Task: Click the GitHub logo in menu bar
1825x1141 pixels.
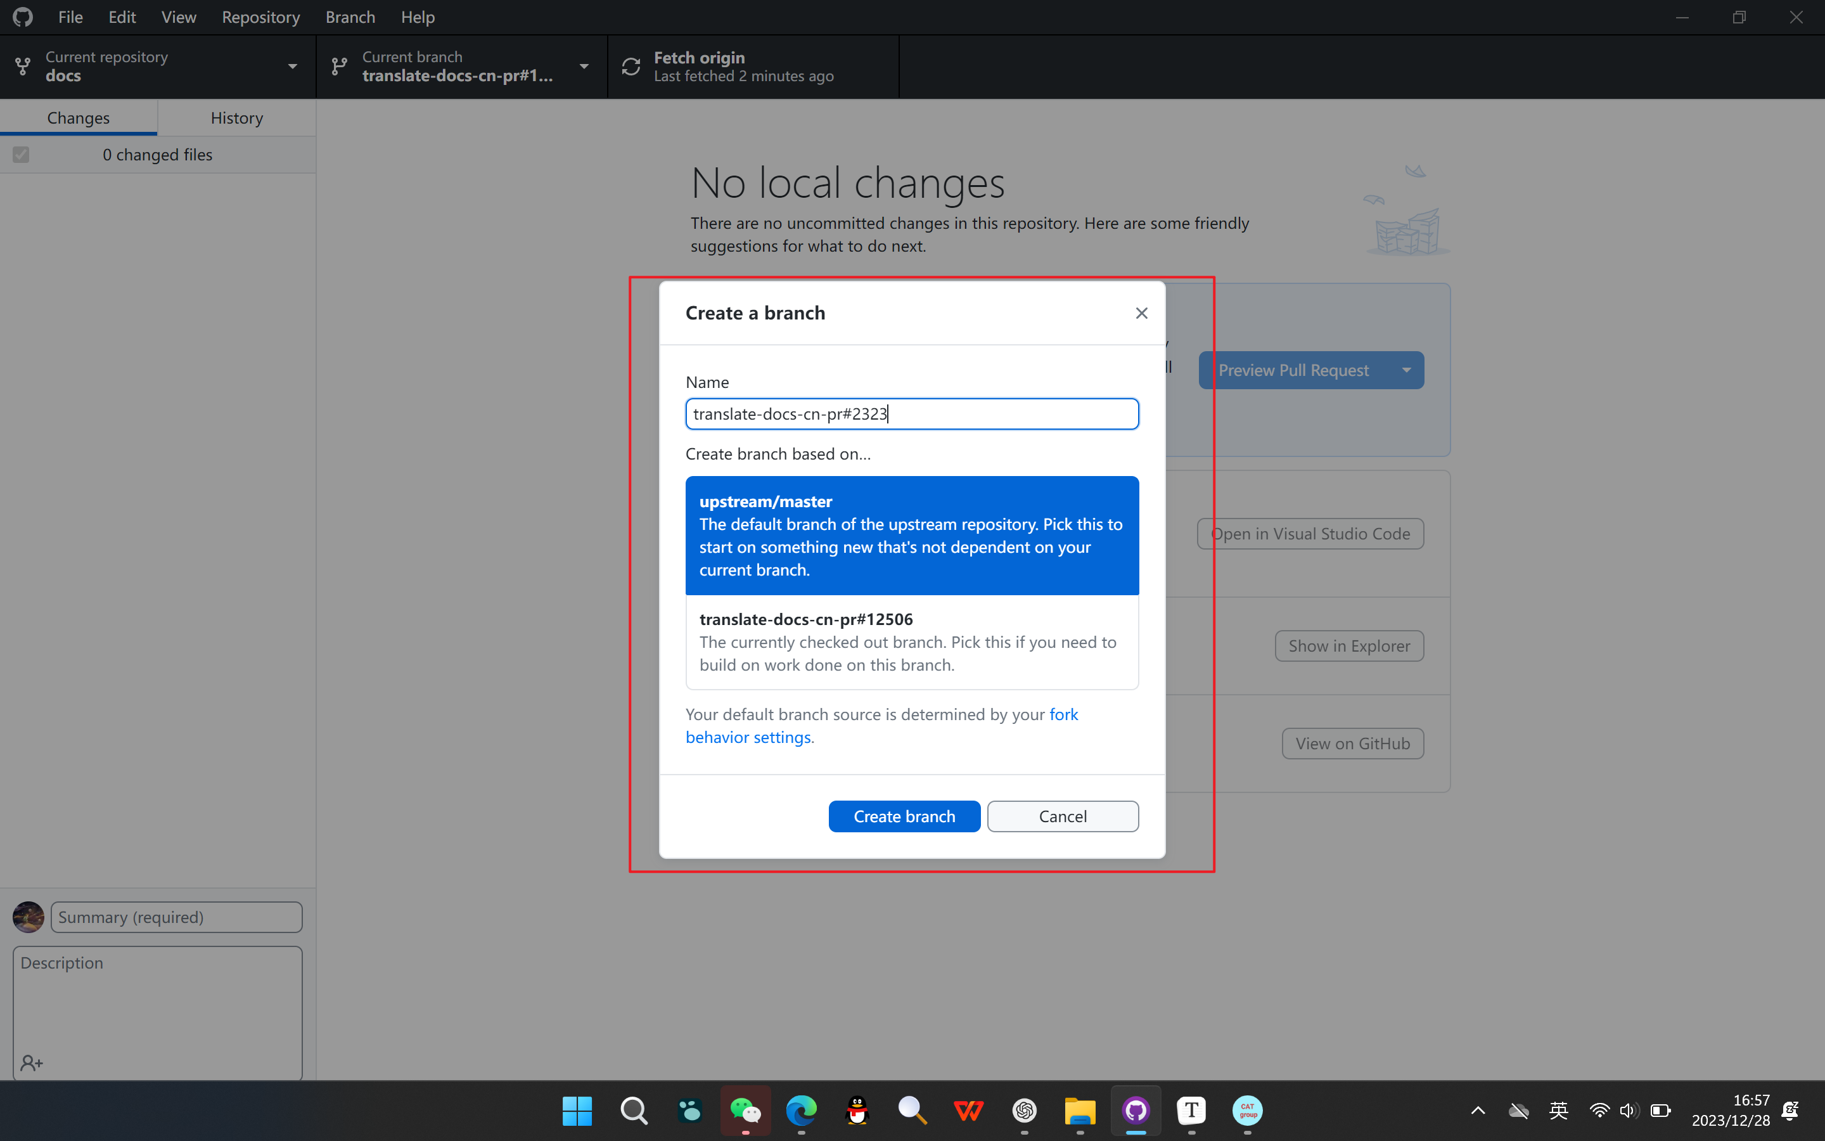Action: pyautogui.click(x=23, y=16)
